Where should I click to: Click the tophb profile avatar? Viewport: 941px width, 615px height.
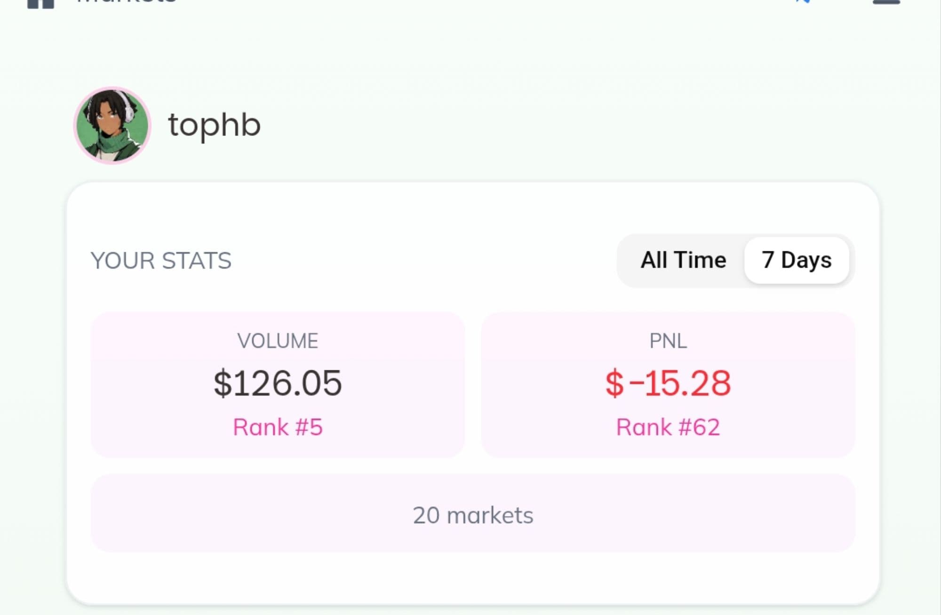[x=112, y=125]
